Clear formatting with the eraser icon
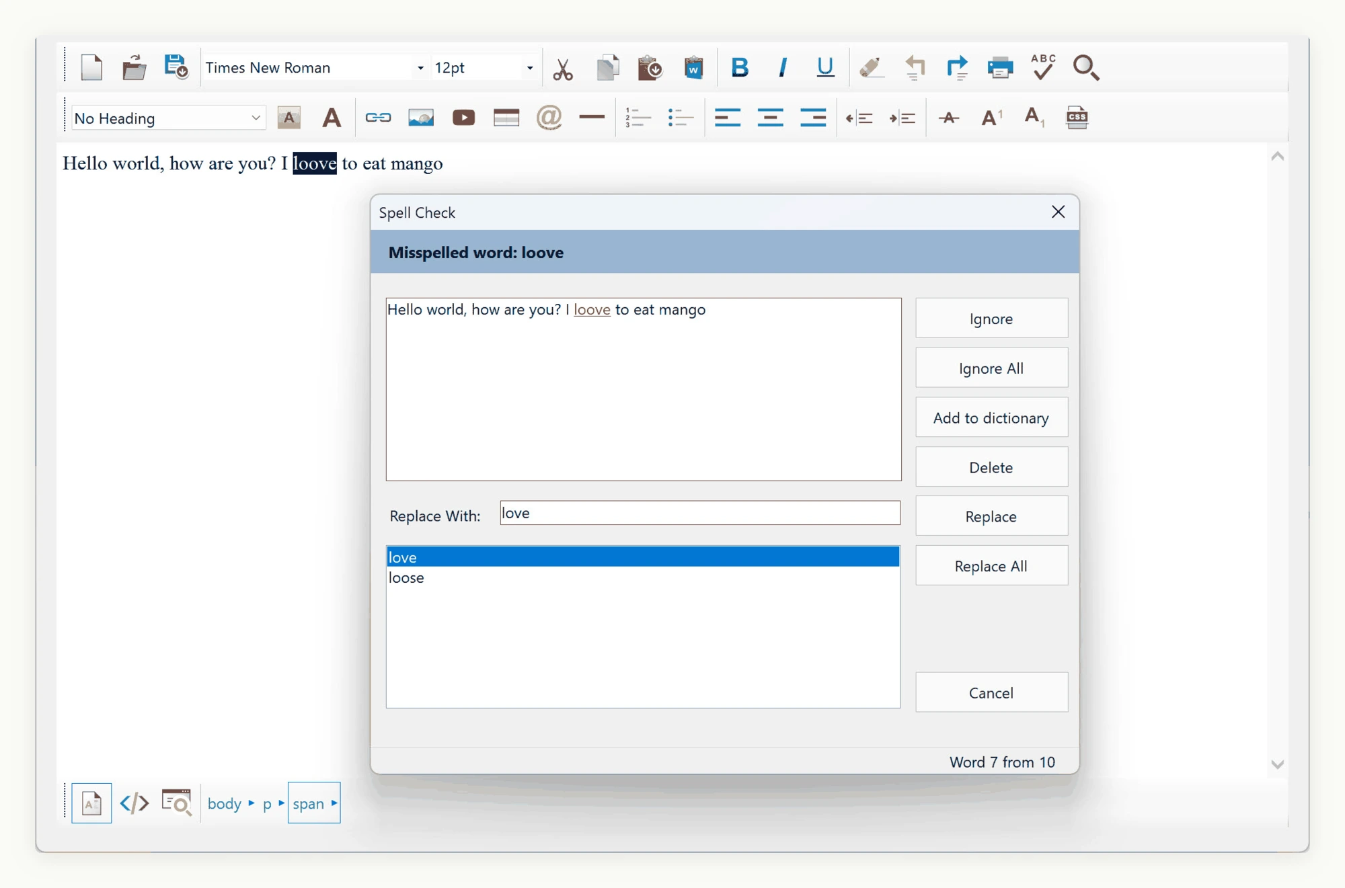The width and height of the screenshot is (1345, 888). pyautogui.click(x=871, y=67)
